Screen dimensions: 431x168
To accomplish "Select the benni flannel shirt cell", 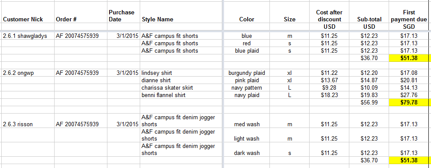I will click(x=181, y=95).
